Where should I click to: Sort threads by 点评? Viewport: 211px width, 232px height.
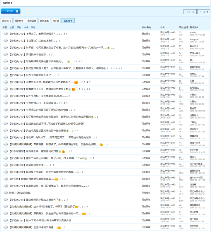coord(26,28)
